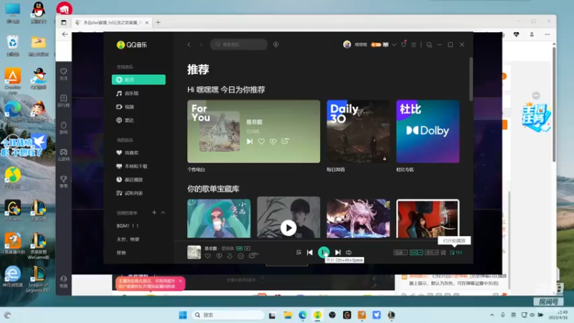574x323 pixels.
Task: Open the third playlist cover with anime character
Action: 358,219
